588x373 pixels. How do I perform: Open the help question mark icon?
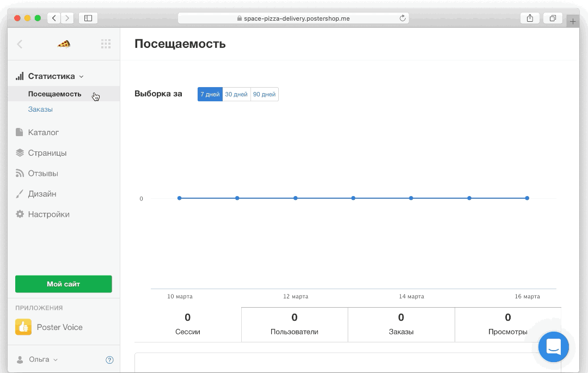tap(109, 359)
